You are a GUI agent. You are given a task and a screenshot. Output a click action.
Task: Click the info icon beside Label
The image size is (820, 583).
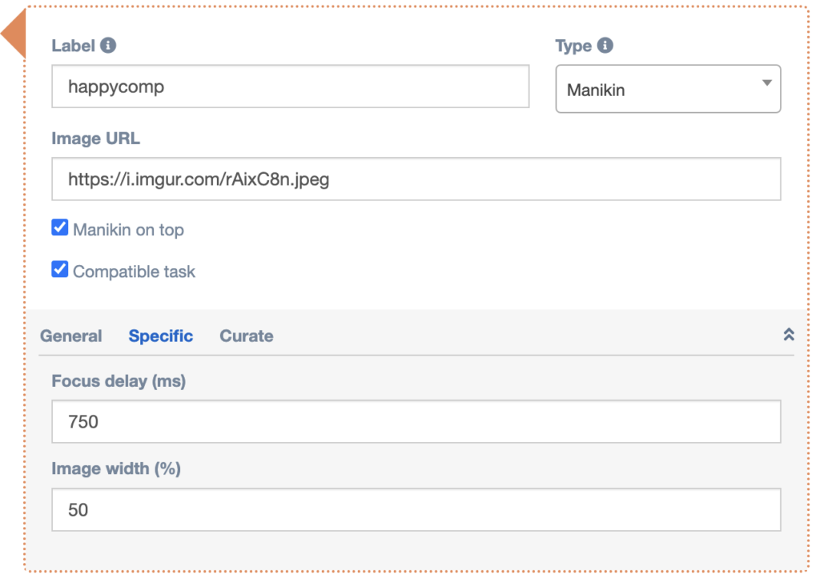tap(108, 46)
